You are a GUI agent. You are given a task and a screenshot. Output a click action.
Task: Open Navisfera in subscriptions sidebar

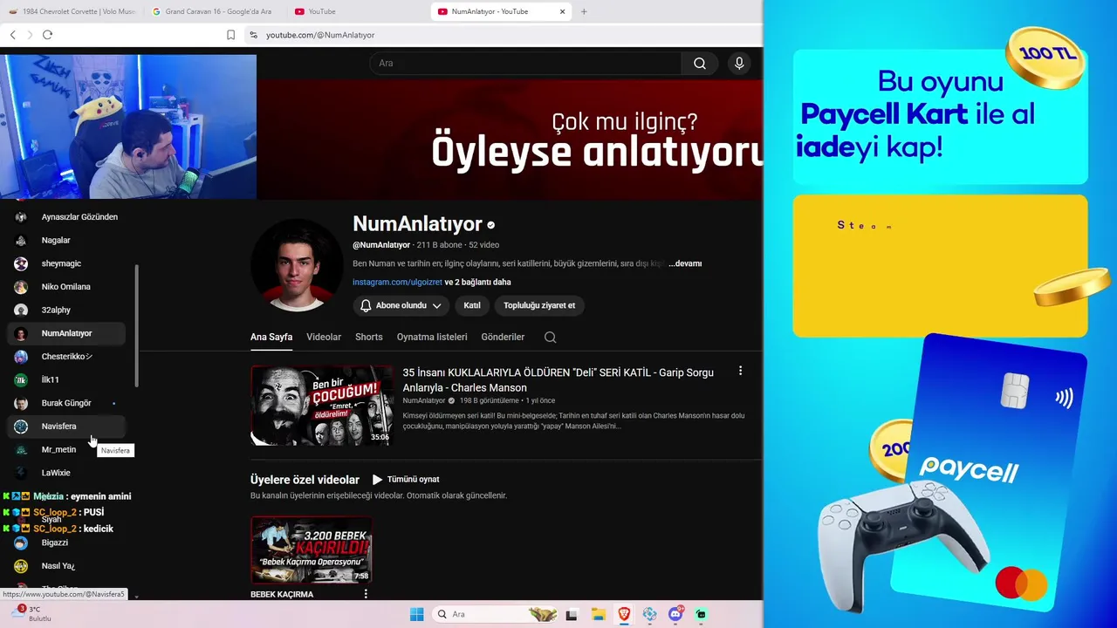pyautogui.click(x=66, y=426)
